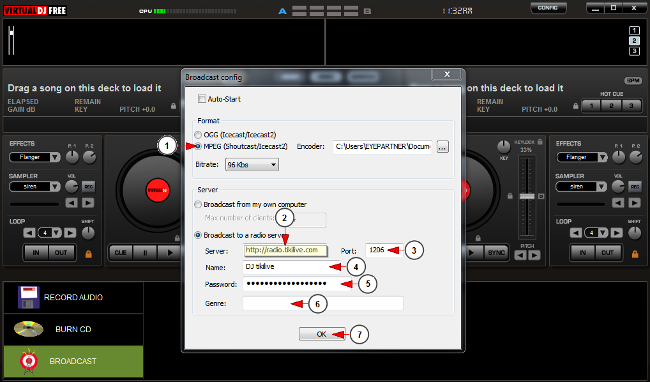The height and width of the screenshot is (382, 650).
Task: Open right deck Flanger effects dropdown
Action: click(x=582, y=157)
